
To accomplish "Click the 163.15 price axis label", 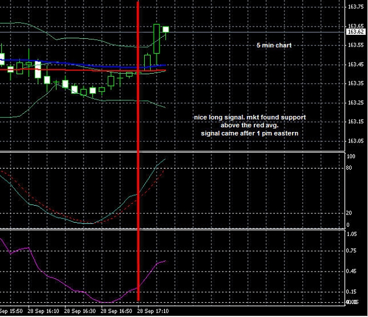I will pyautogui.click(x=356, y=121).
